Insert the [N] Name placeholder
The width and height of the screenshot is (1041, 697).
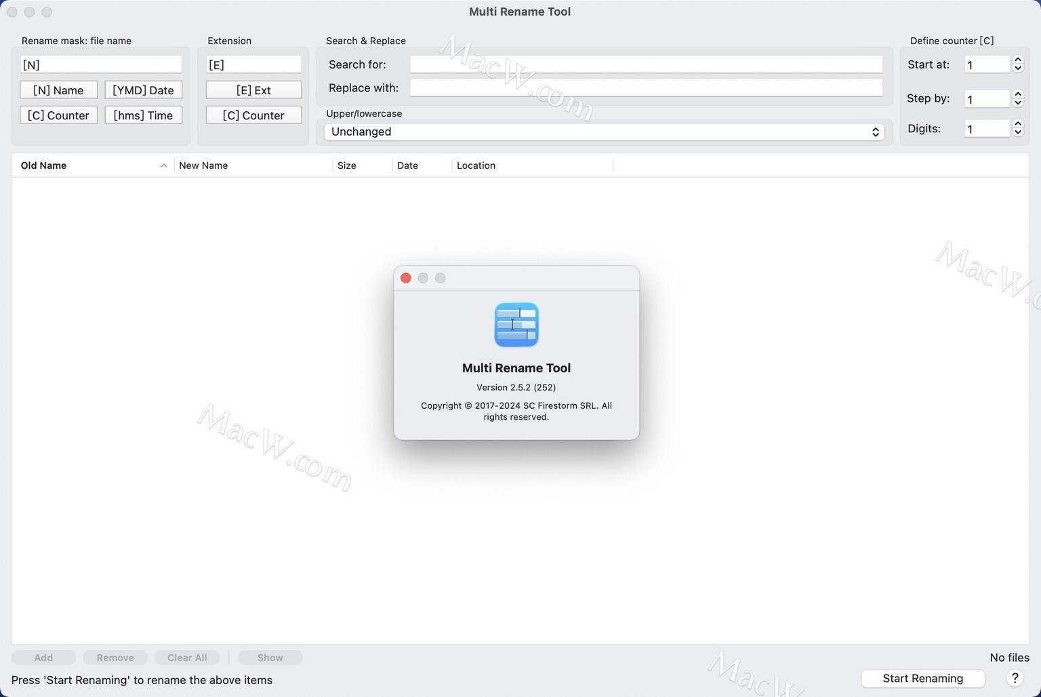58,90
